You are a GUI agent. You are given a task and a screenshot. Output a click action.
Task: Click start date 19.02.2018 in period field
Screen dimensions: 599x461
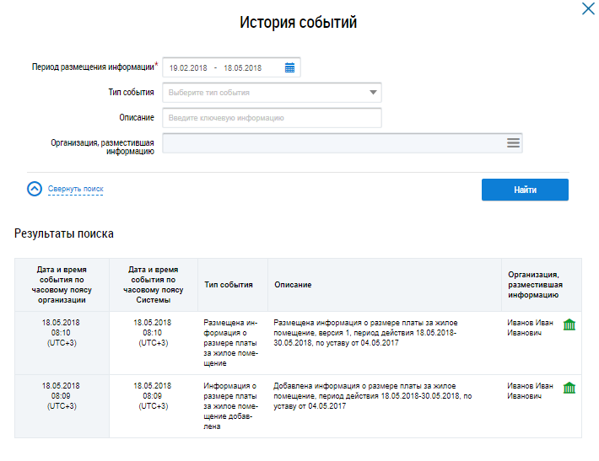click(x=189, y=68)
